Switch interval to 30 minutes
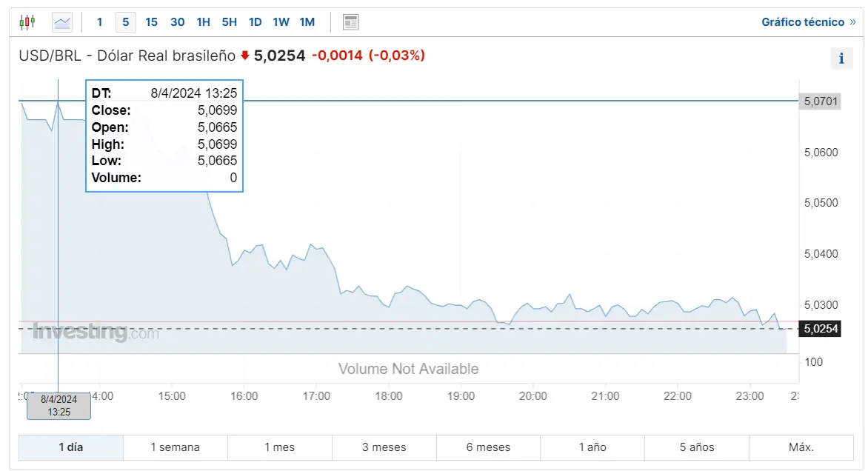The height and width of the screenshot is (471, 868). pos(177,22)
